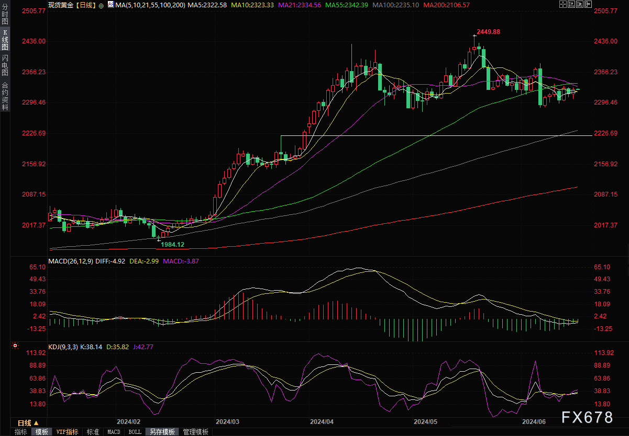Viewport: 629px width, 436px height.
Task: Open the 闪电图 side tab
Action: [5, 65]
